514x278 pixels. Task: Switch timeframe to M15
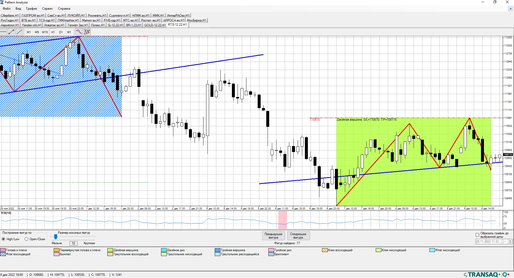point(45,32)
